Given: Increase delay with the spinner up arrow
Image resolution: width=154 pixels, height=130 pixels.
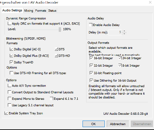Looking at the screenshot, I should (x=124, y=31).
